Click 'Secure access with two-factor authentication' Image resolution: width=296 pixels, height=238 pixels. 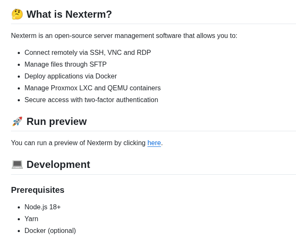pos(91,100)
